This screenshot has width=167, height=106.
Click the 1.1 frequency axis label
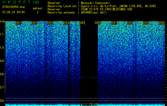coord(2,34)
